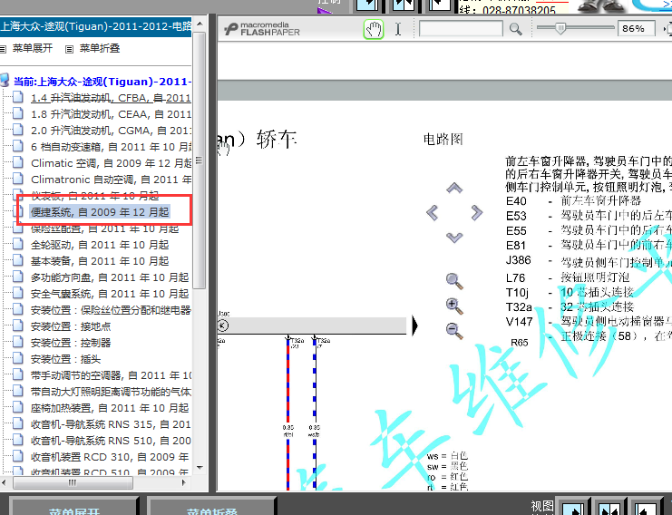Open 收音机装置 RCD 310 entry

110,457
